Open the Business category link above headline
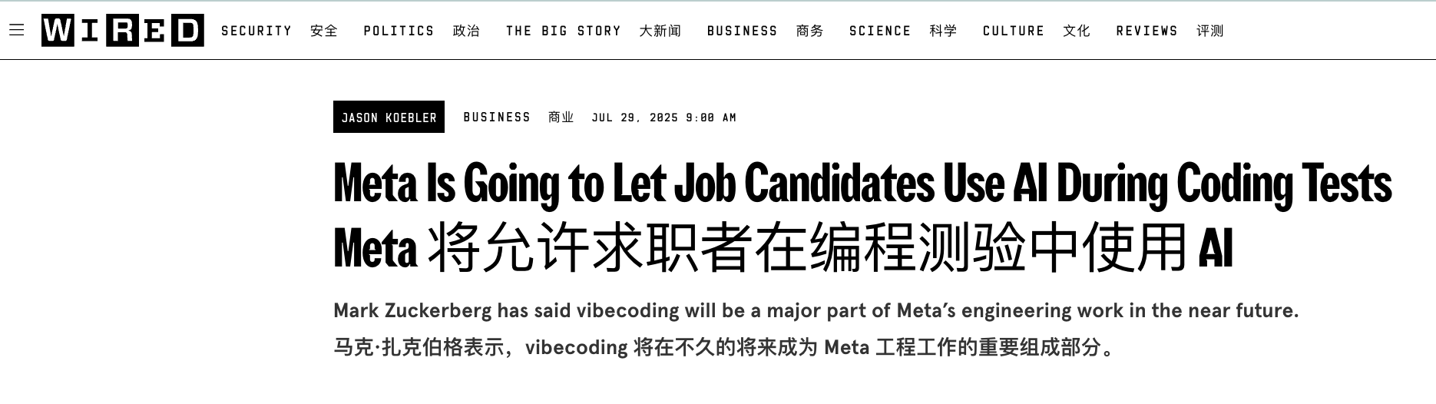Screen dimensions: 1436x404 coord(497,117)
